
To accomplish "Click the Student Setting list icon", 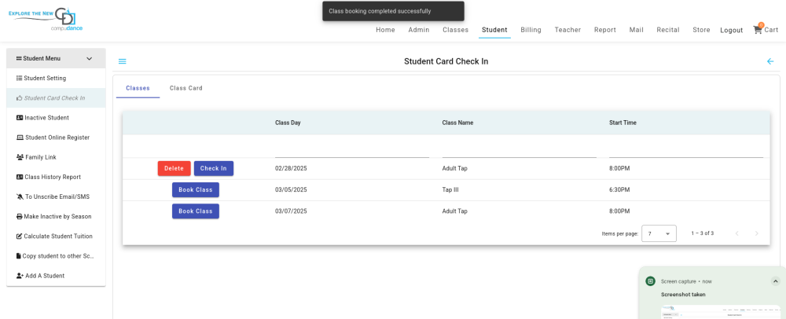I will (x=19, y=78).
